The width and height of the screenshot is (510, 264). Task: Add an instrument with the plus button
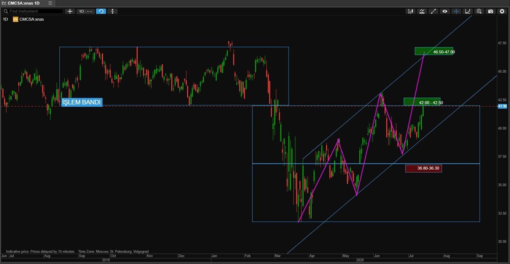[70, 11]
